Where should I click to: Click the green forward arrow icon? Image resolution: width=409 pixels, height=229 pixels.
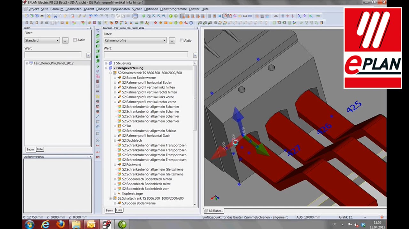[175, 16]
